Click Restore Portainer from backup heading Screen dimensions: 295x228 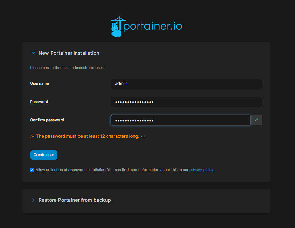pyautogui.click(x=75, y=200)
